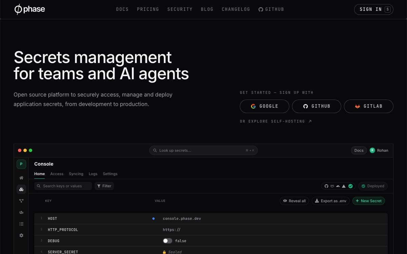Open the Blog nav item
The height and width of the screenshot is (254, 407).
click(207, 9)
